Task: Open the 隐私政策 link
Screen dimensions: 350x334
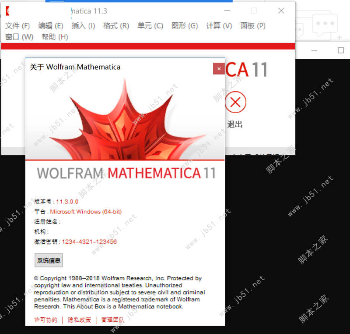Action: [x=79, y=320]
